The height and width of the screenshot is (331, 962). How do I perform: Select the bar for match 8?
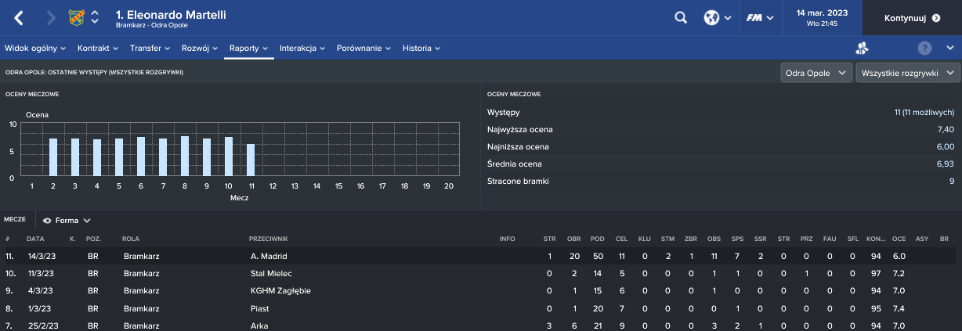(x=185, y=156)
